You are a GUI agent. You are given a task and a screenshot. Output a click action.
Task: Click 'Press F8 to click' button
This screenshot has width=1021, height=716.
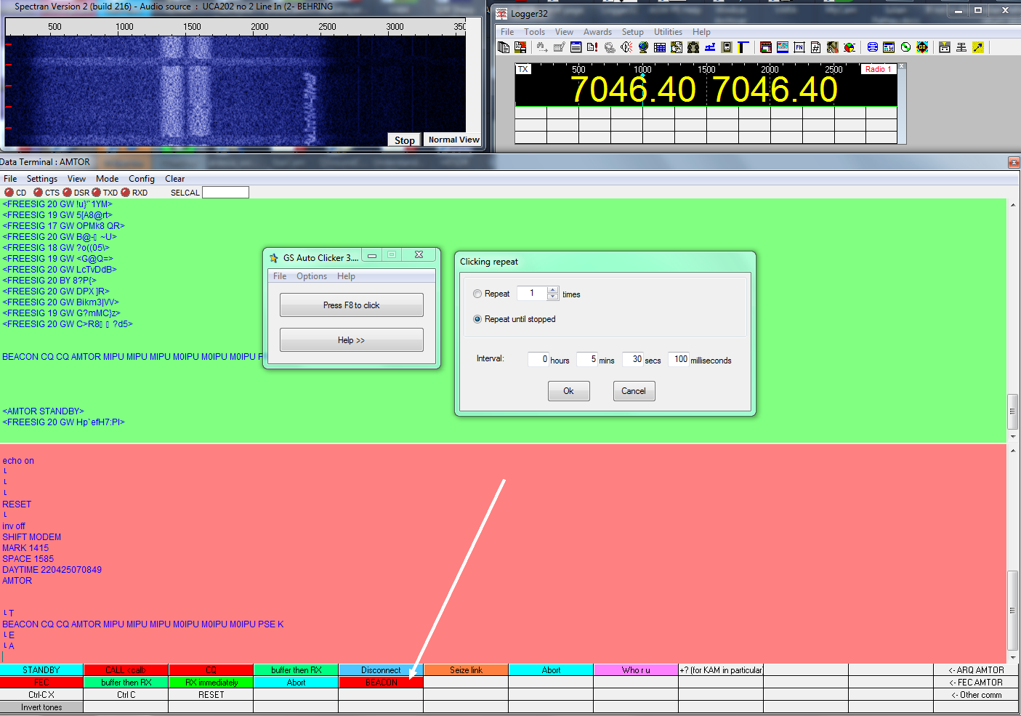[x=352, y=305]
